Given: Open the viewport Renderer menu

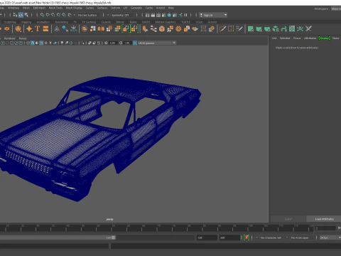Looking at the screenshot, I should click(x=10, y=38).
